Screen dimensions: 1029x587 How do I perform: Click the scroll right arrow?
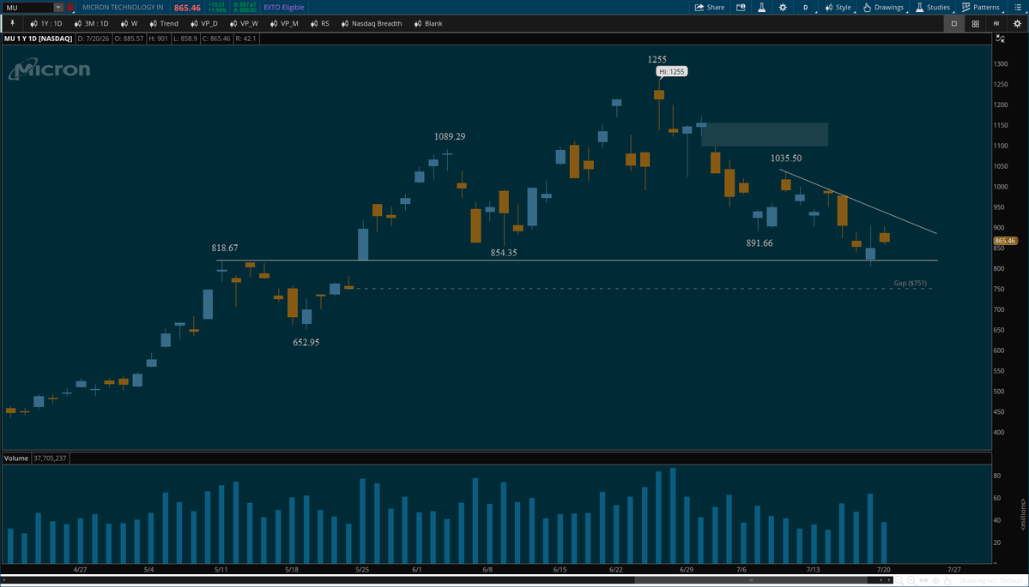pyautogui.click(x=889, y=580)
